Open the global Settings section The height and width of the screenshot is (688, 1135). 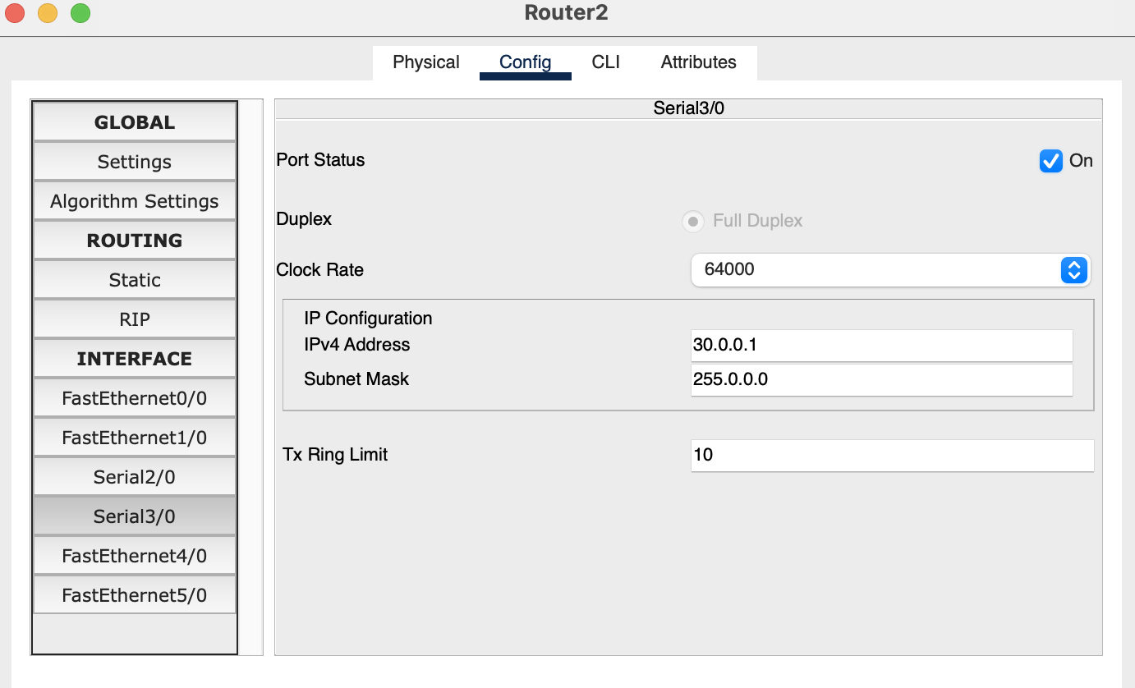coord(135,162)
